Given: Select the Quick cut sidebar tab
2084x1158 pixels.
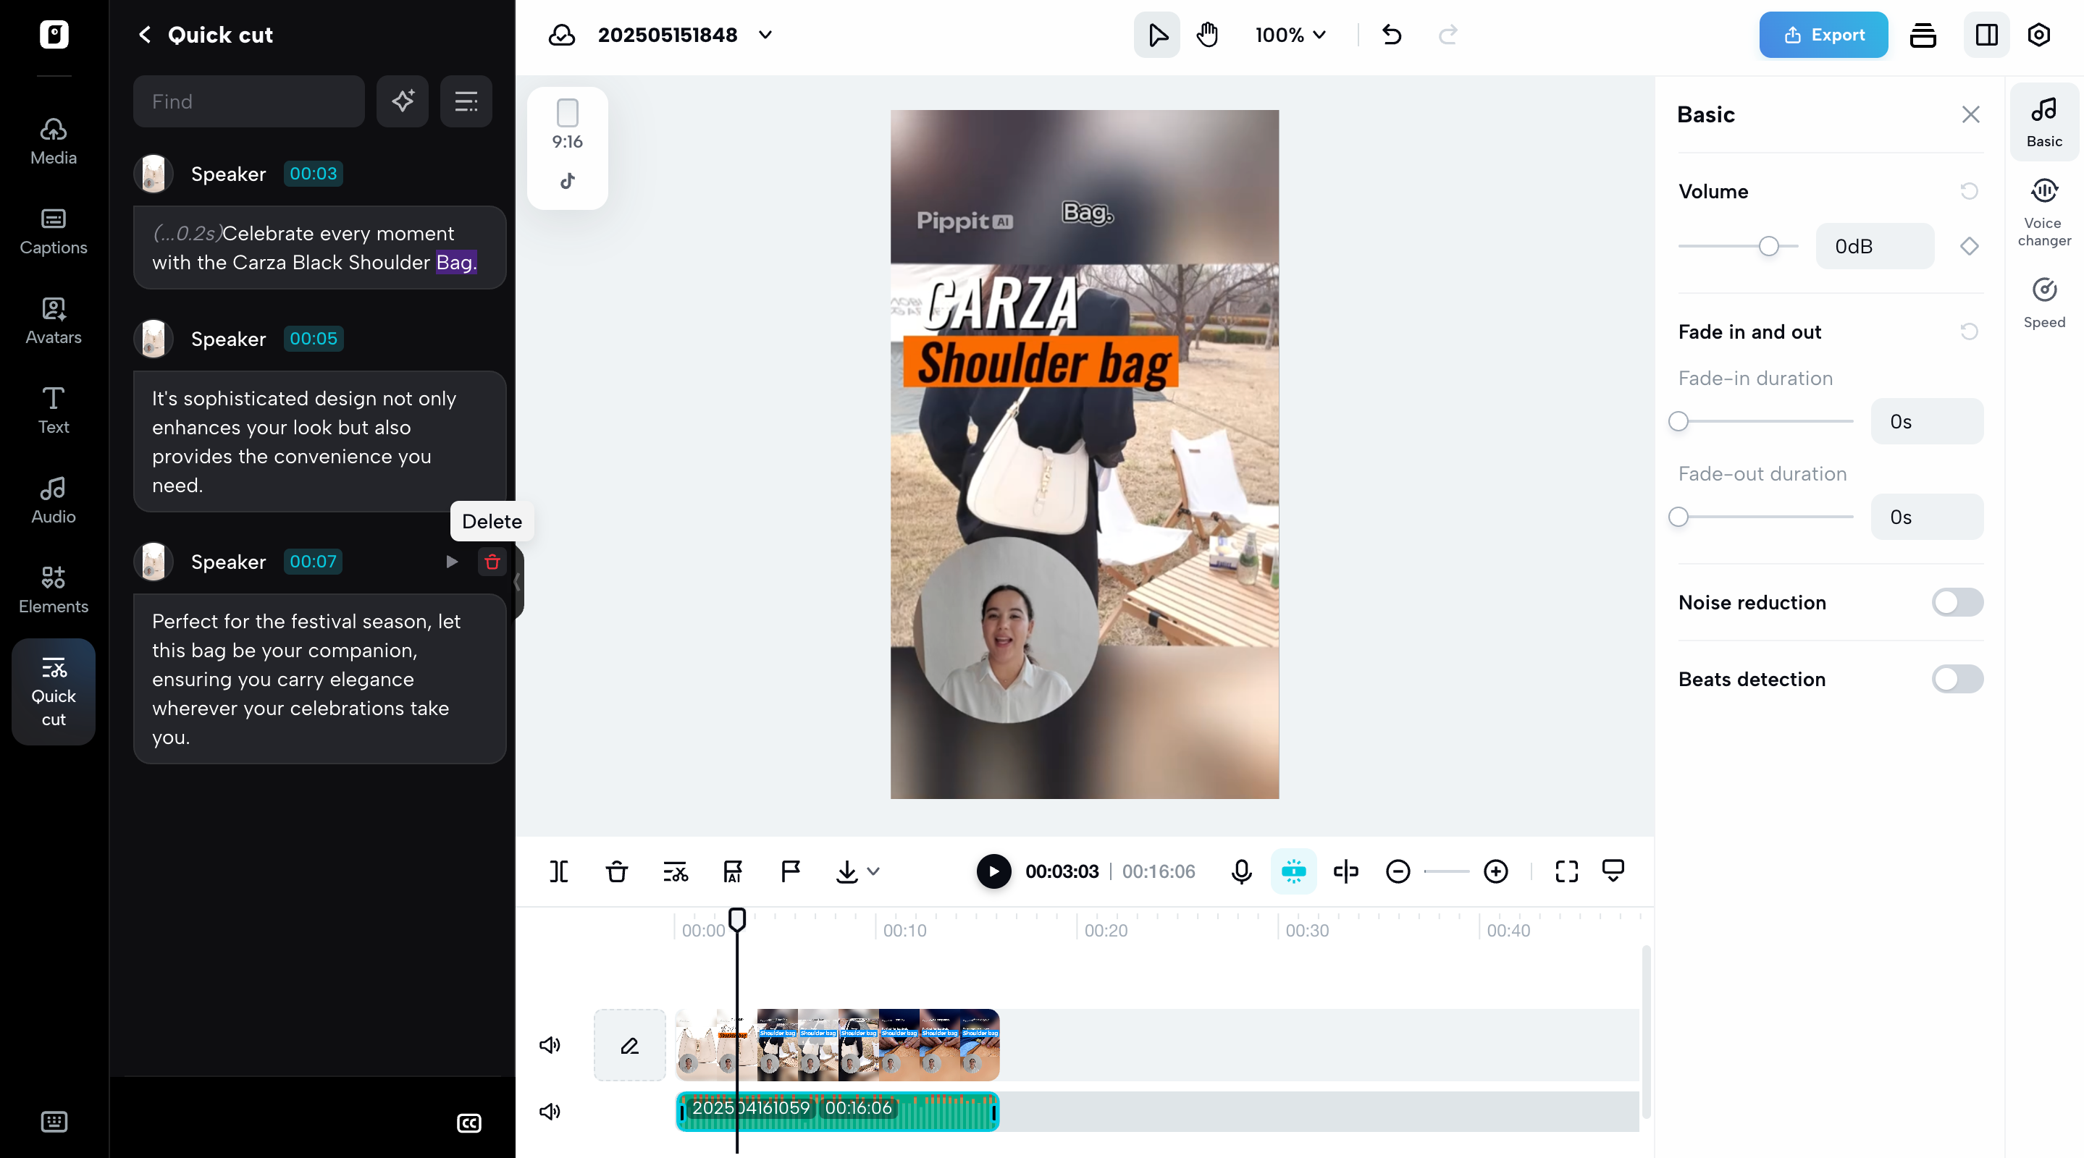Looking at the screenshot, I should click(x=54, y=692).
